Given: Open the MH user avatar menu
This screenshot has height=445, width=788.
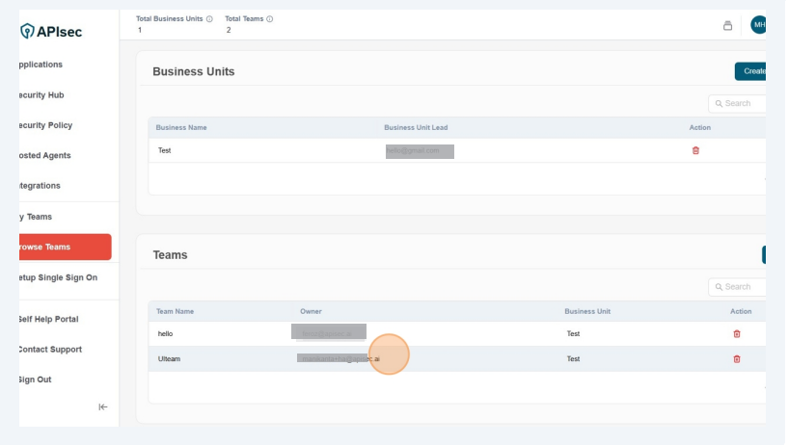Looking at the screenshot, I should tap(758, 25).
